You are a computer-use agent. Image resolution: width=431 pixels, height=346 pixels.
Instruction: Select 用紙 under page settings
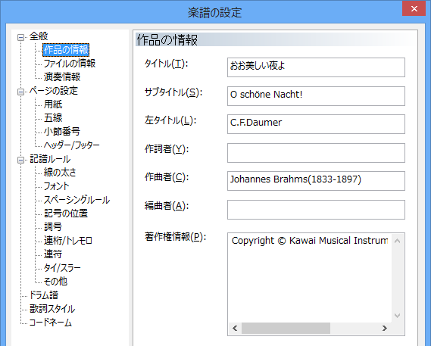click(x=53, y=104)
